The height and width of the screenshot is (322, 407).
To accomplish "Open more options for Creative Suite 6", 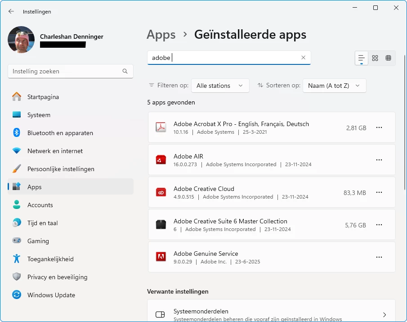I will [379, 225].
